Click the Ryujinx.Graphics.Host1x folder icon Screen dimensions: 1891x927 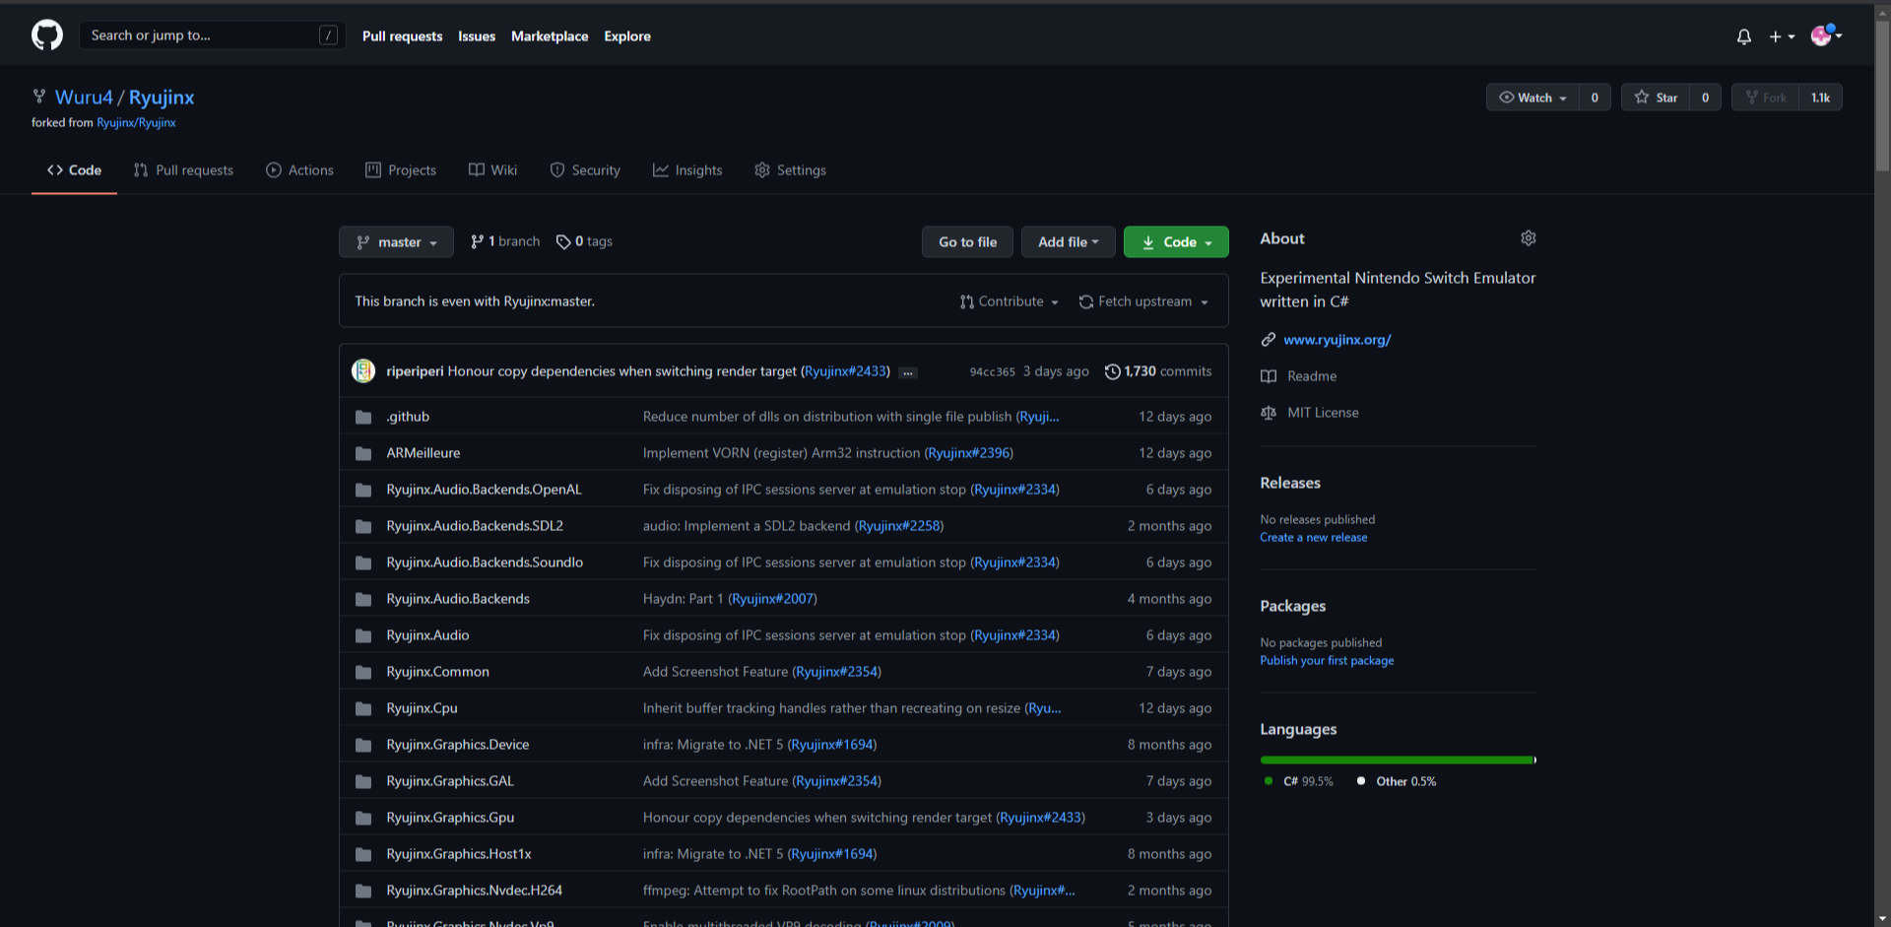point(363,854)
